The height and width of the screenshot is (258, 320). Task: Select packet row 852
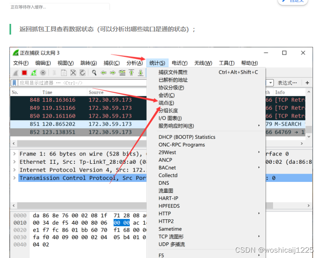pos(78,132)
